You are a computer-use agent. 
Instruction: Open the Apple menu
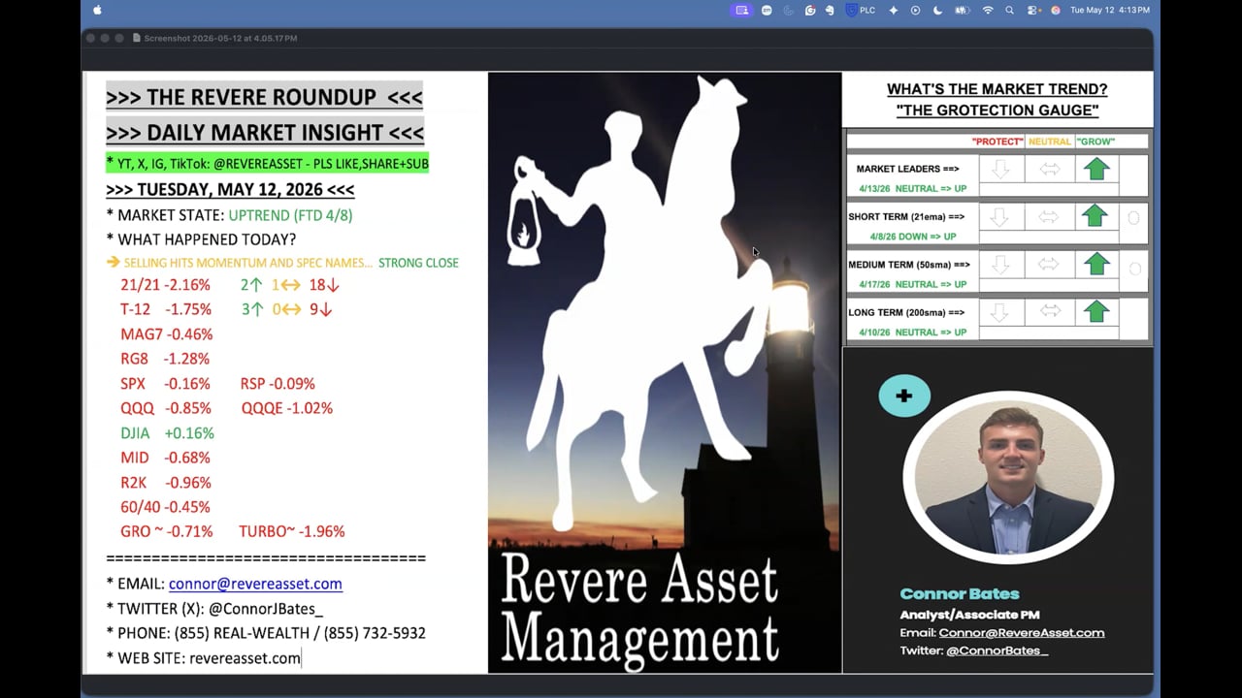[x=97, y=10]
